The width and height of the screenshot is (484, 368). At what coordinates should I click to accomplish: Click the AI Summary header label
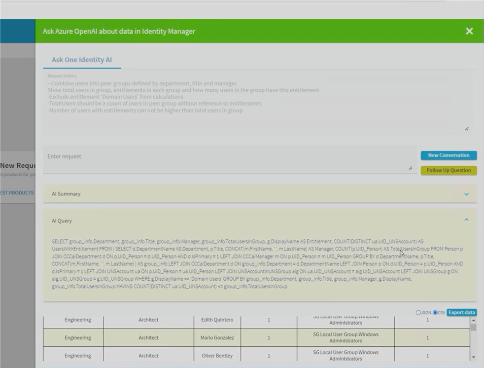point(66,194)
